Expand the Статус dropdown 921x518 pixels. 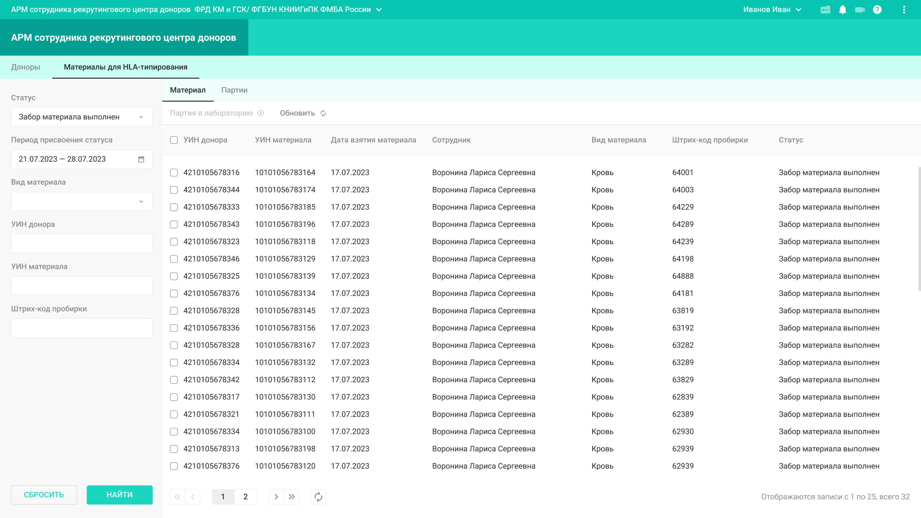(x=82, y=117)
